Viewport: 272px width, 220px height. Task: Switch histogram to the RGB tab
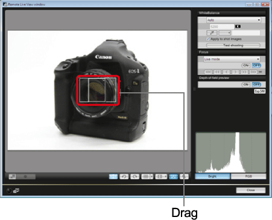[x=248, y=176]
